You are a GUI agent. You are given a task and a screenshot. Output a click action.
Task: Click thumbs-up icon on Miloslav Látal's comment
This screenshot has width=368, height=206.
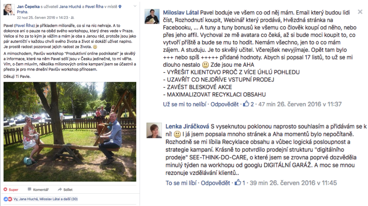point(246,104)
